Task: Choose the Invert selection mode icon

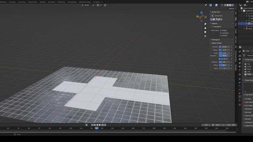Action: (219, 19)
